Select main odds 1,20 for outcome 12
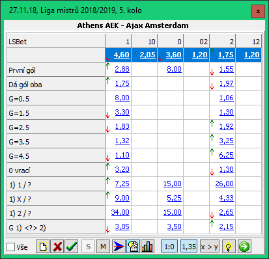Image resolution: width=269 pixels, height=259 pixels. pyautogui.click(x=252, y=55)
